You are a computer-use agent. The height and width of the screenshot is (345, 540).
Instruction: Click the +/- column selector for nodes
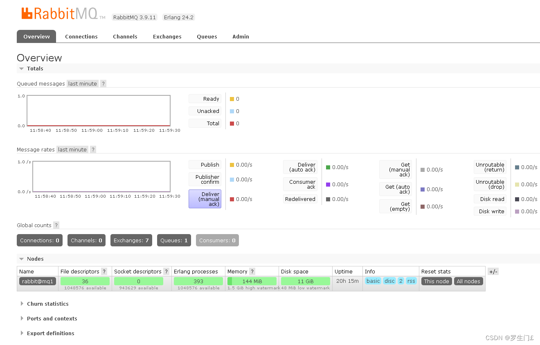(x=493, y=271)
